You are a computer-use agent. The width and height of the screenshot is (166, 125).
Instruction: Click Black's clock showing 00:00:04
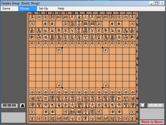(x=10, y=105)
